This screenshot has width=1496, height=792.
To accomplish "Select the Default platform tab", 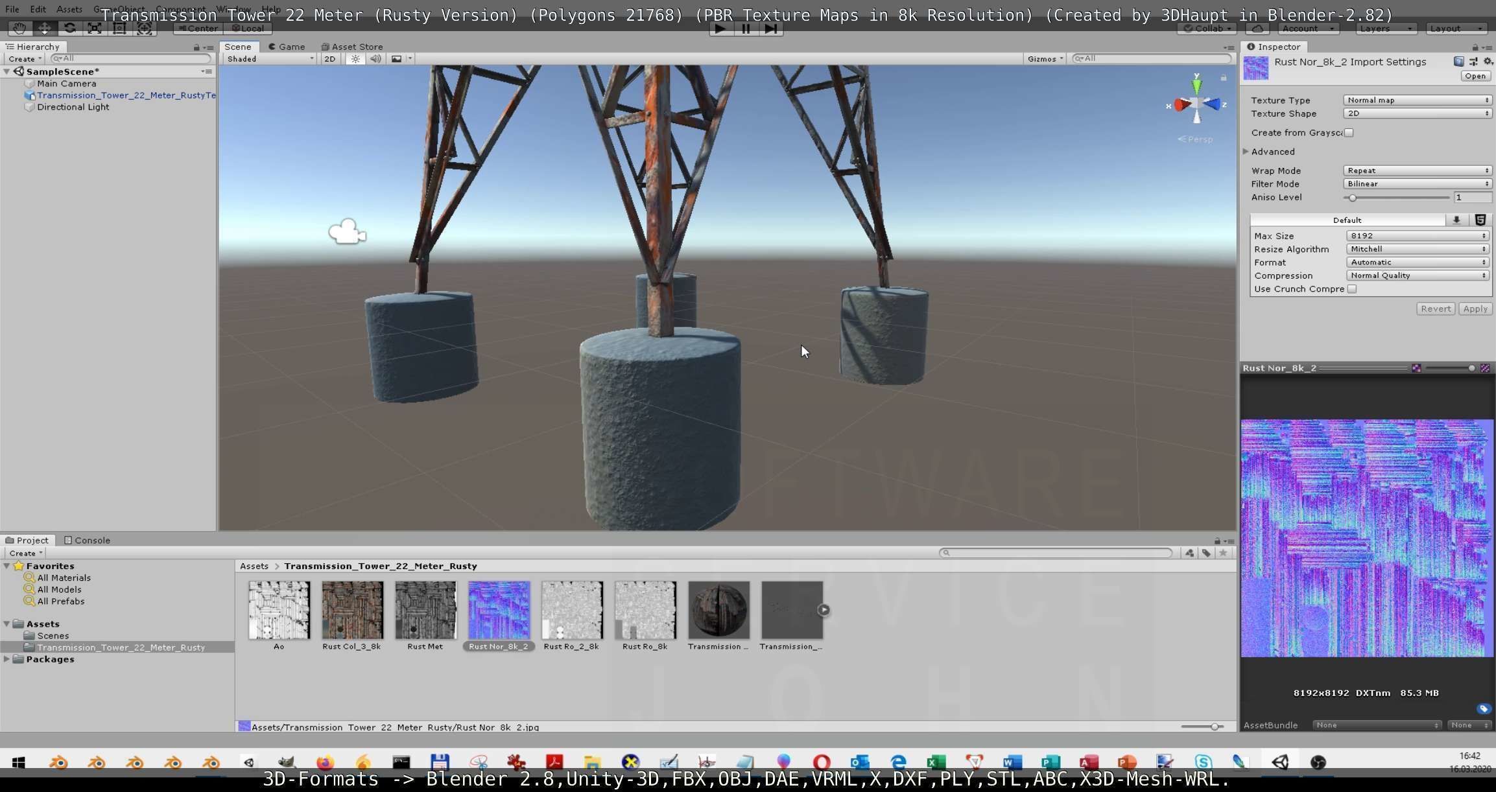I will [1347, 220].
